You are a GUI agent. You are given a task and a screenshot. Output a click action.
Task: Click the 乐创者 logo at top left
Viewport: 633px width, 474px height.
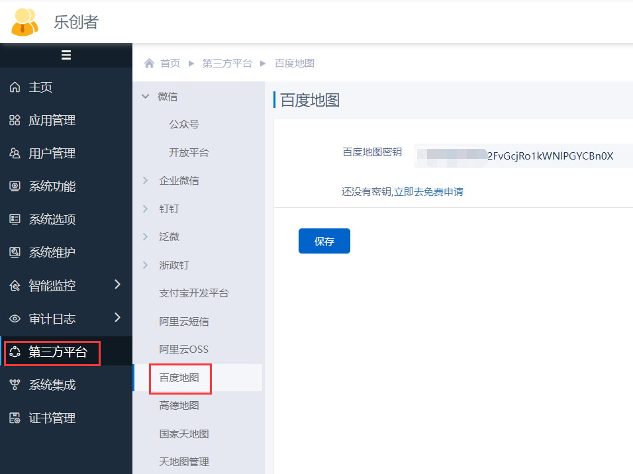pos(25,22)
